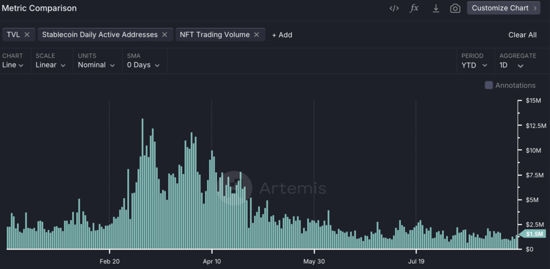Image resolution: width=550 pixels, height=269 pixels.
Task: Select the Stablecoin Daily Active Addresses label
Action: [x=100, y=35]
